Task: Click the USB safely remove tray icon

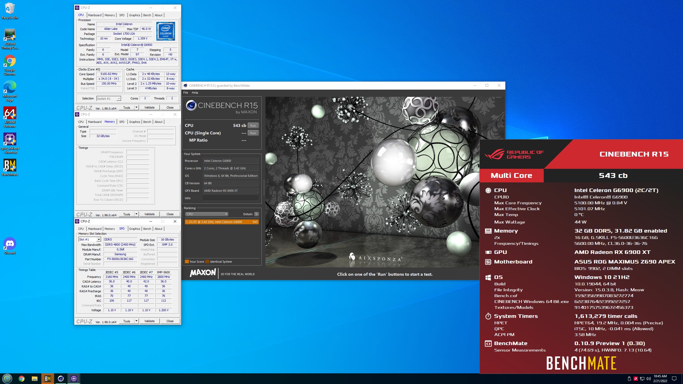Action: coord(629,379)
